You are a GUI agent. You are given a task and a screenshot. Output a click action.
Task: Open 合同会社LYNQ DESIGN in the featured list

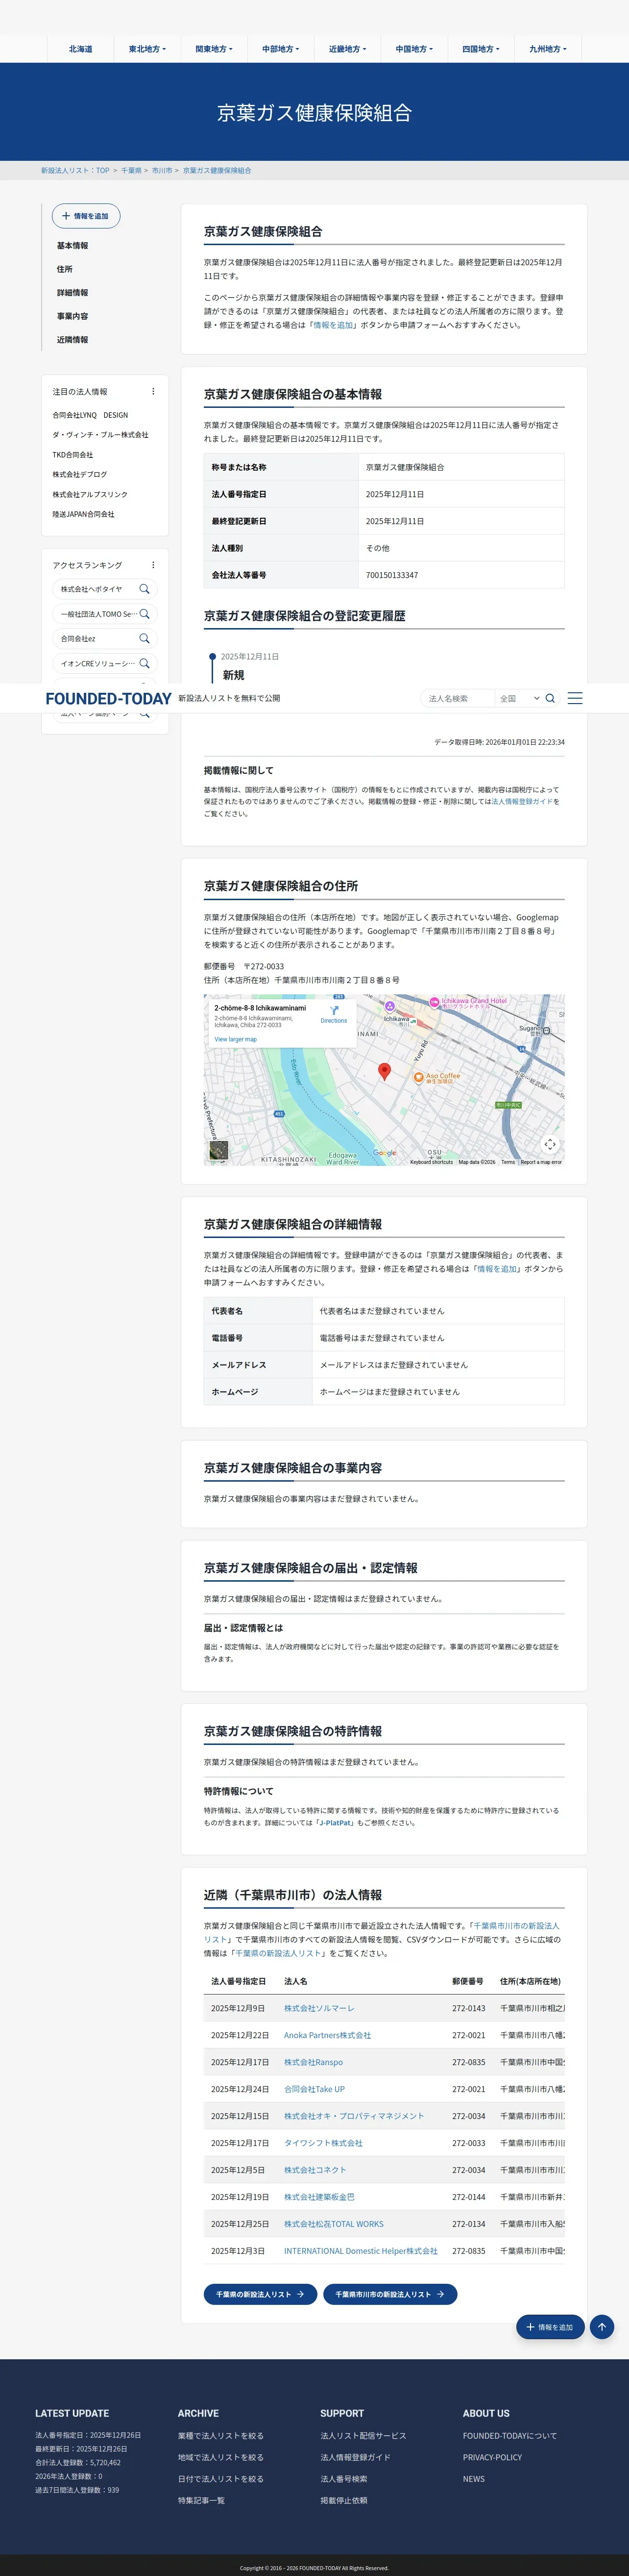pyautogui.click(x=91, y=415)
